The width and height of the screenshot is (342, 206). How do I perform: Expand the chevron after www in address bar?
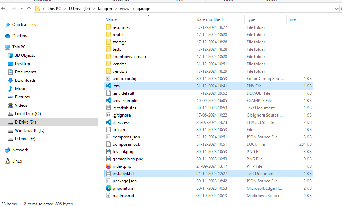click(134, 9)
